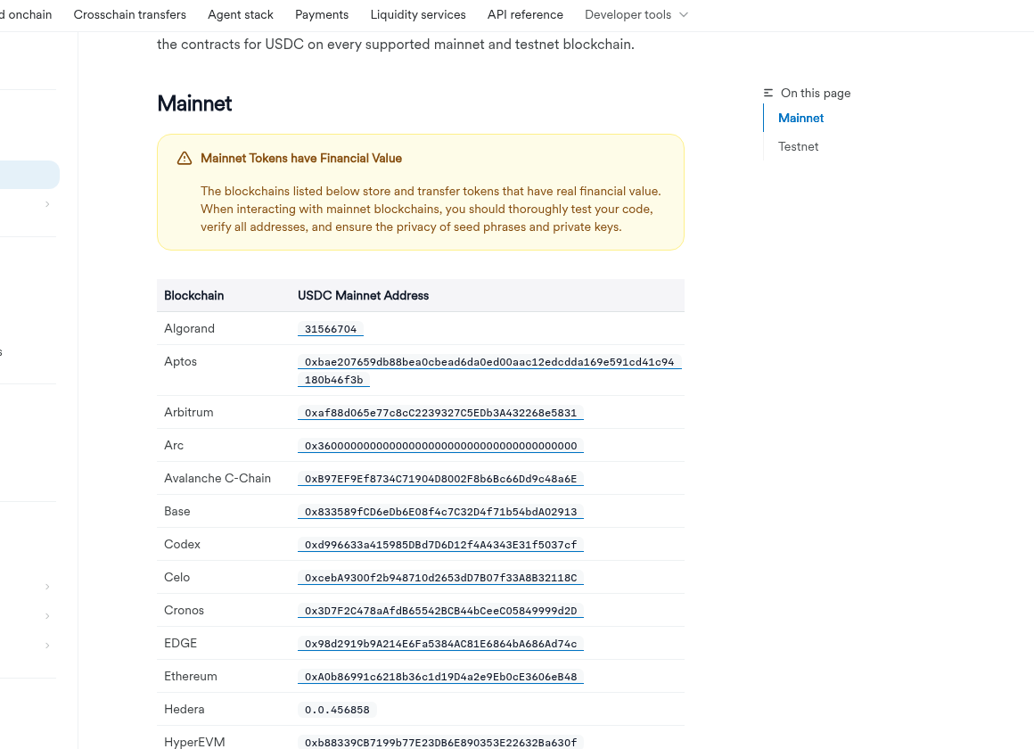Click the Arbitrum row label

pyautogui.click(x=189, y=413)
